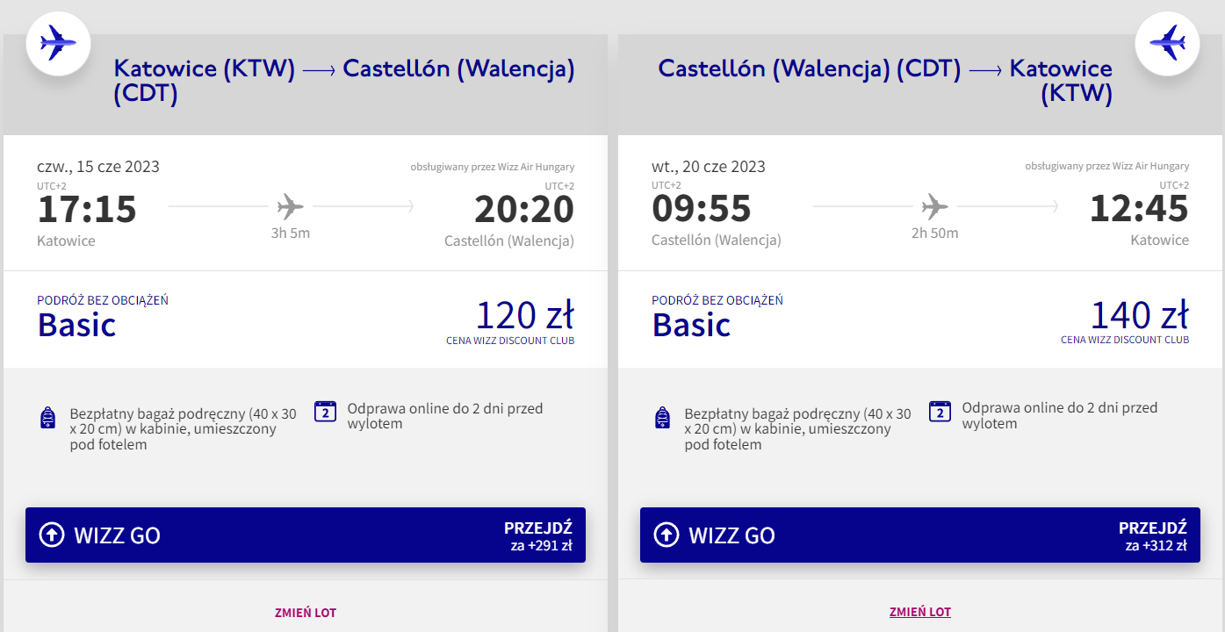This screenshot has width=1225, height=632.
Task: Click the airplane badge on the outbound flight card
Action: [59, 42]
